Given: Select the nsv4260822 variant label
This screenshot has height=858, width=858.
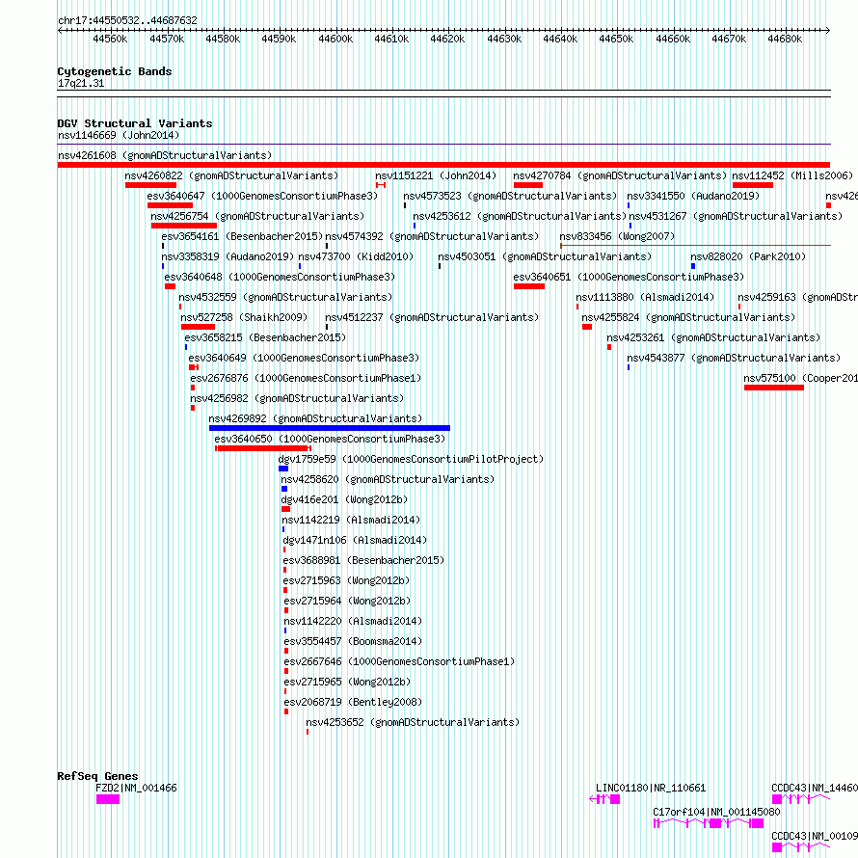Looking at the screenshot, I should [231, 175].
